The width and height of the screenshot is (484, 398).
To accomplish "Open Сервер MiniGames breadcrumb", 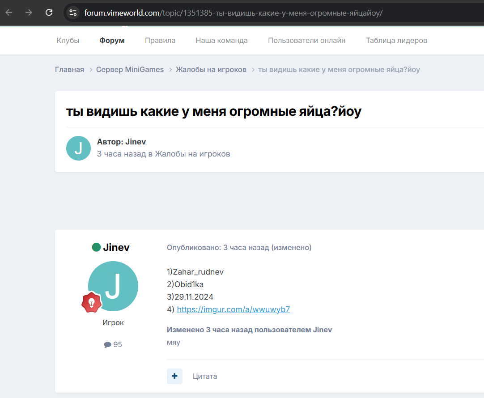I will tap(130, 69).
